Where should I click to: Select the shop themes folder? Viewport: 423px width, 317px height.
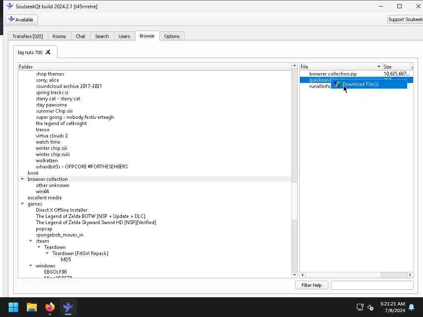[50, 74]
